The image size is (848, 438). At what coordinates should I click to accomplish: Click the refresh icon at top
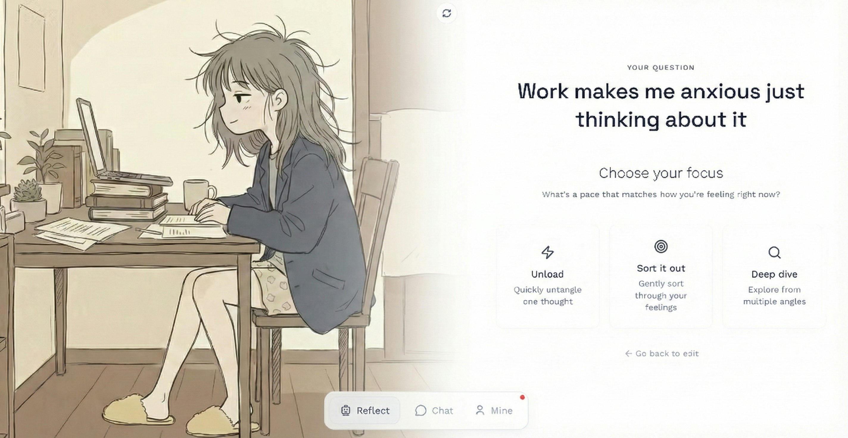(446, 13)
